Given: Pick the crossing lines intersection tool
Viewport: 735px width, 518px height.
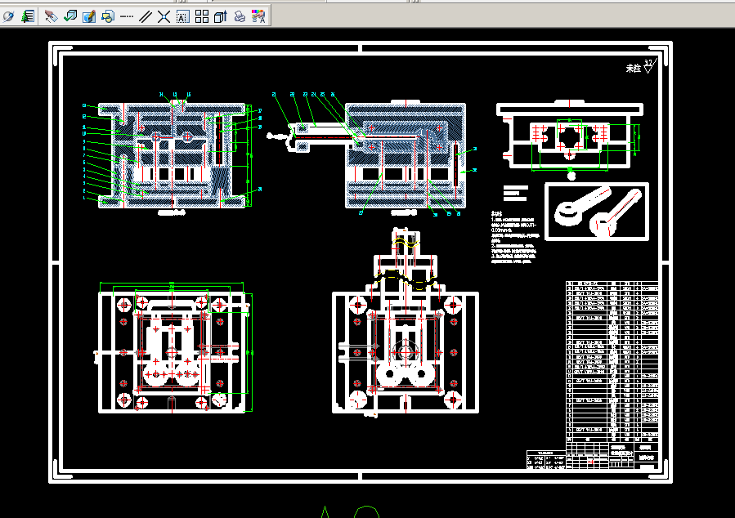Looking at the screenshot, I should (164, 17).
